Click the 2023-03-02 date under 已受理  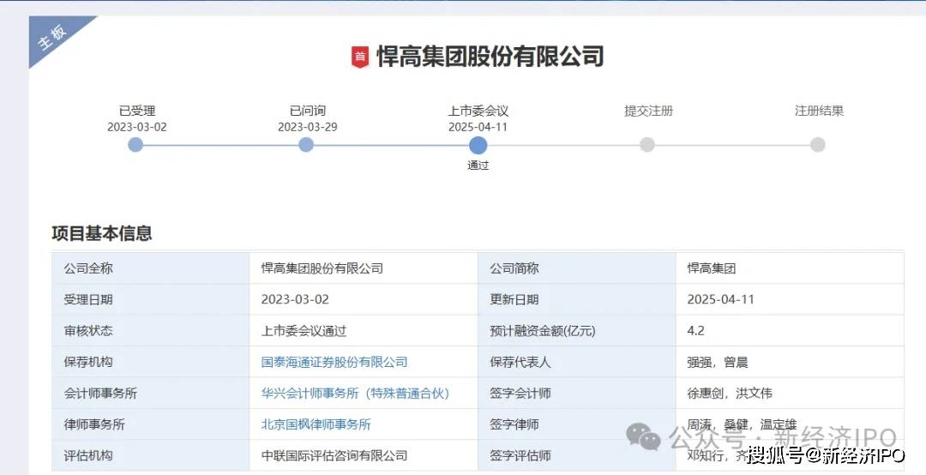[137, 127]
